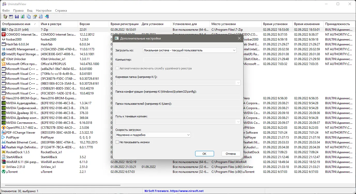Click the OpenVPN 2.5.7 row icon
The width and height of the screenshot is (356, 194).
4,128
